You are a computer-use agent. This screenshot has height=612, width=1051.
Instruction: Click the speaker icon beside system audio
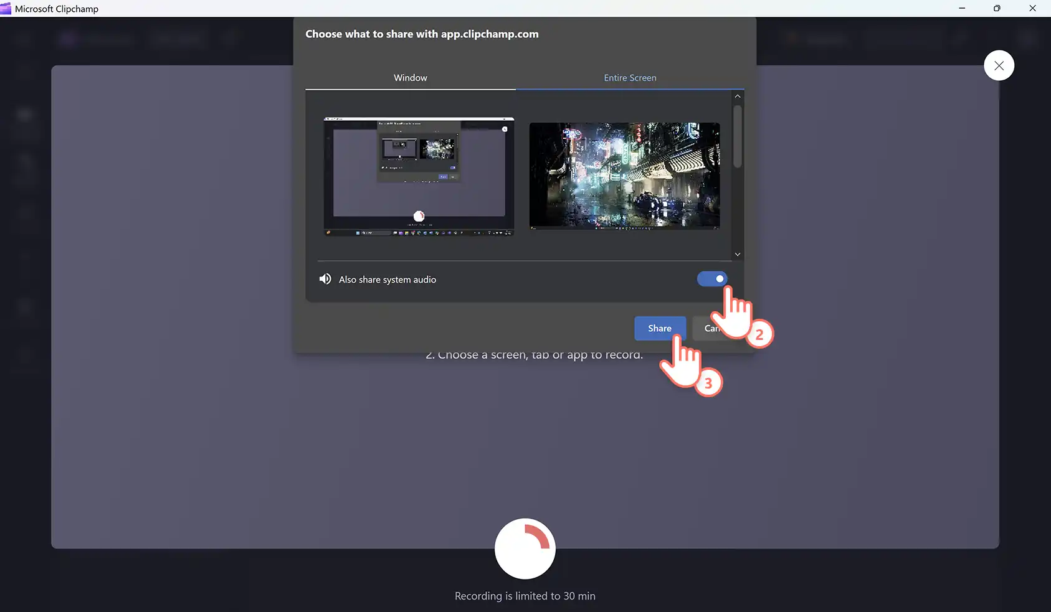(325, 279)
